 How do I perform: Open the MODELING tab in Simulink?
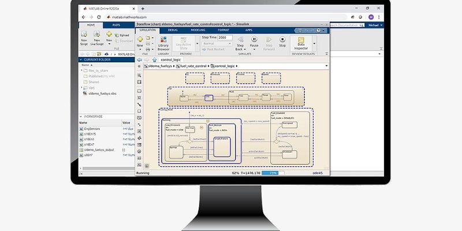click(x=198, y=30)
